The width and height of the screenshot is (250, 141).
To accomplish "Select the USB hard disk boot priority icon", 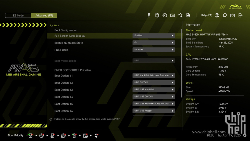I will click(53, 136).
